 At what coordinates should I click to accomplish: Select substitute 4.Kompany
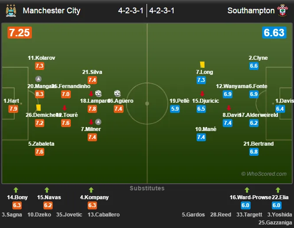click(94, 197)
